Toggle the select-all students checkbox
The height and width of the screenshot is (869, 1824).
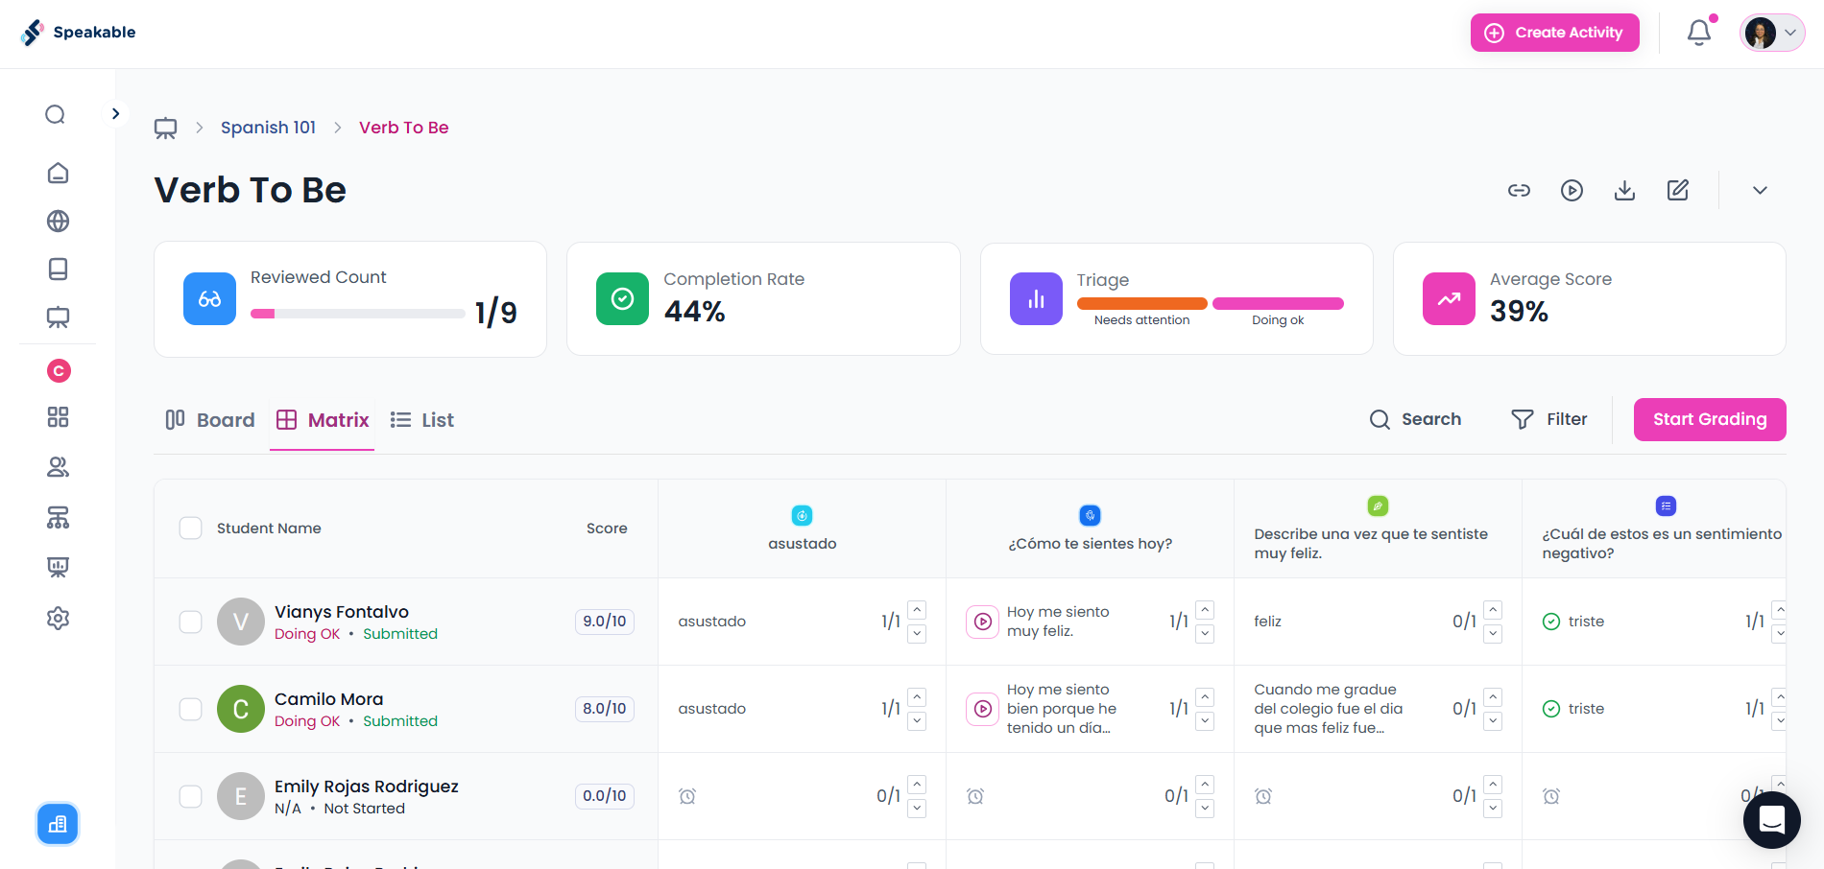191,528
